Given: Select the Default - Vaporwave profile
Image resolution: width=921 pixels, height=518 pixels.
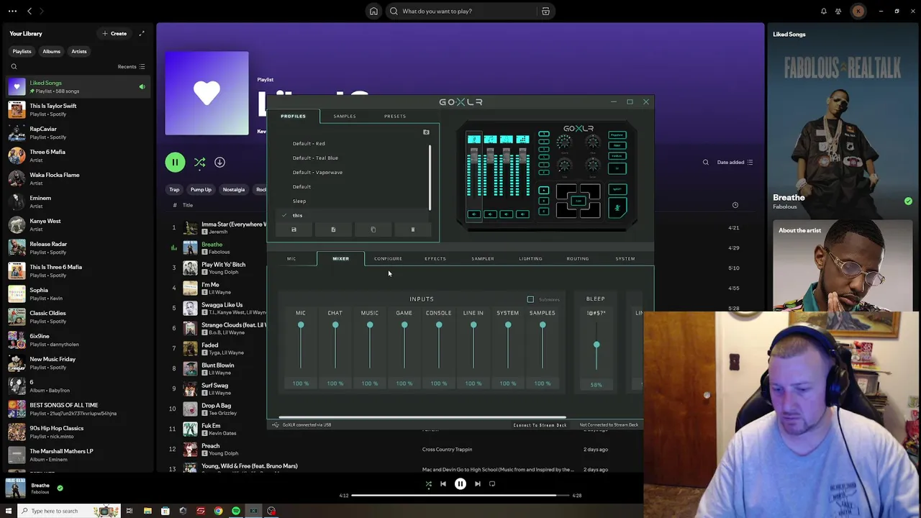Looking at the screenshot, I should click(317, 172).
